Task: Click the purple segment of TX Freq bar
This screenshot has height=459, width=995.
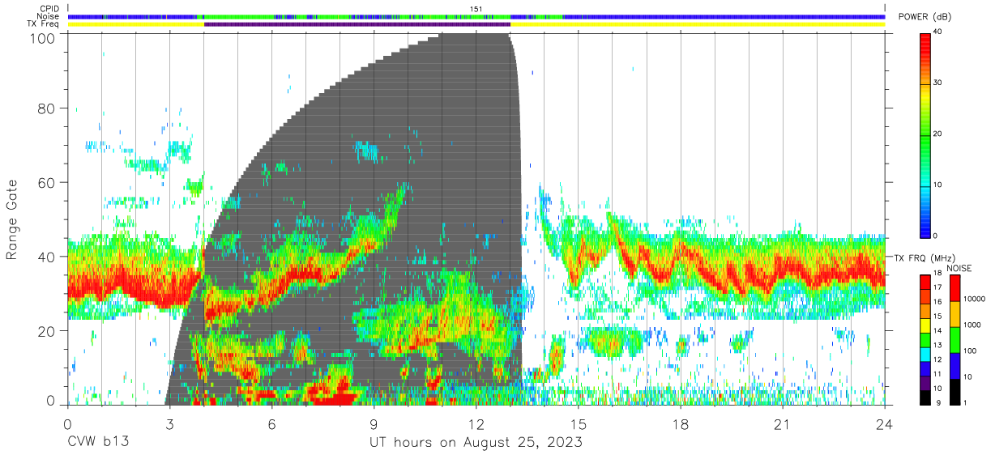Action: click(x=357, y=24)
